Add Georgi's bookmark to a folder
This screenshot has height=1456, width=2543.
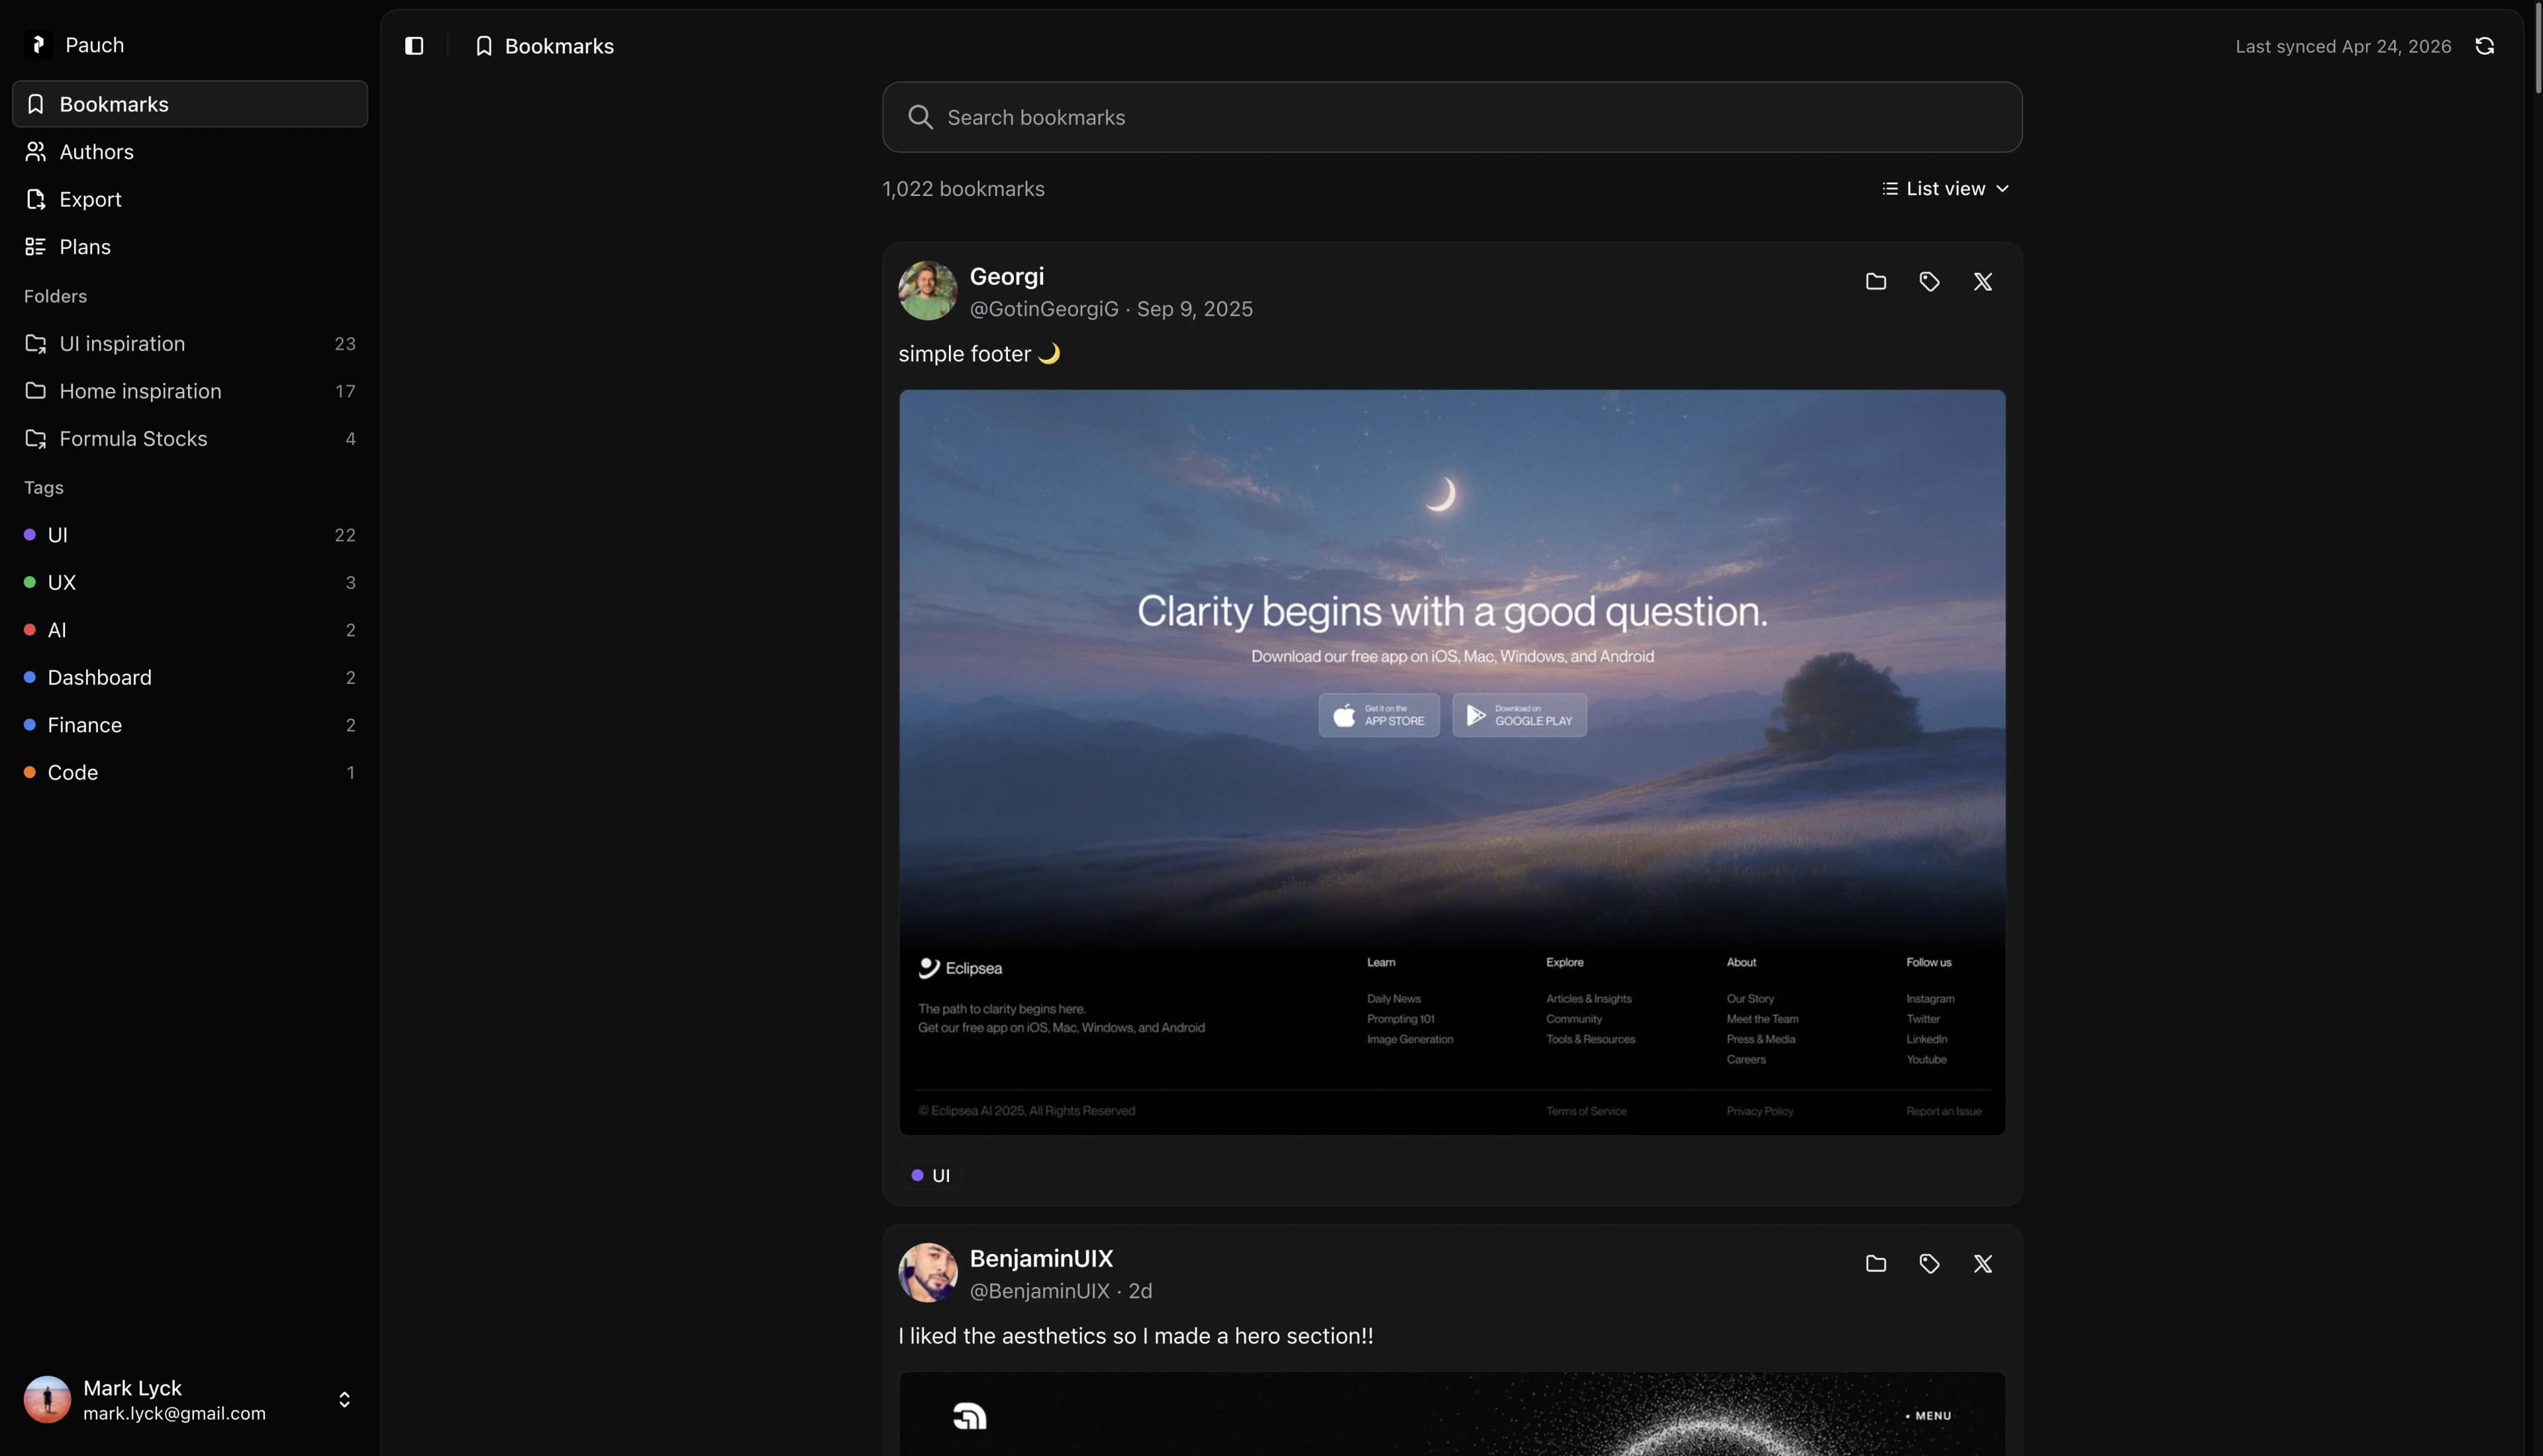1875,281
